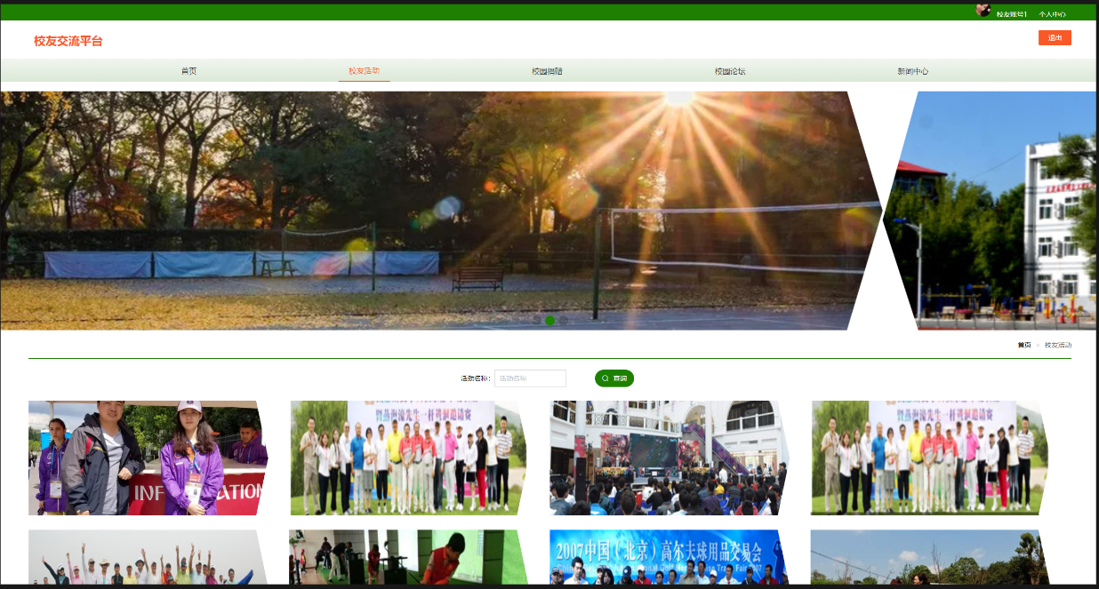Click the user avatar icon in top bar
The image size is (1099, 589).
pyautogui.click(x=983, y=11)
